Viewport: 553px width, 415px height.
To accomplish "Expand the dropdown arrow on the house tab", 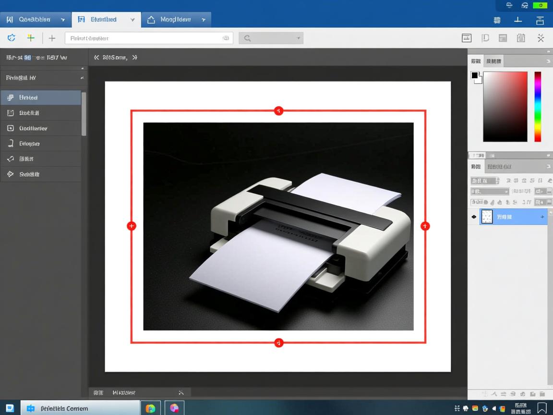I will point(204,20).
